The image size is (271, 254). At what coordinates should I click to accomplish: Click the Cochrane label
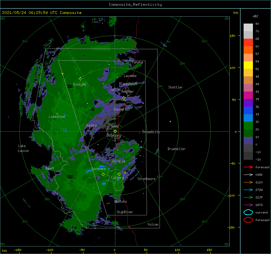click(98, 169)
